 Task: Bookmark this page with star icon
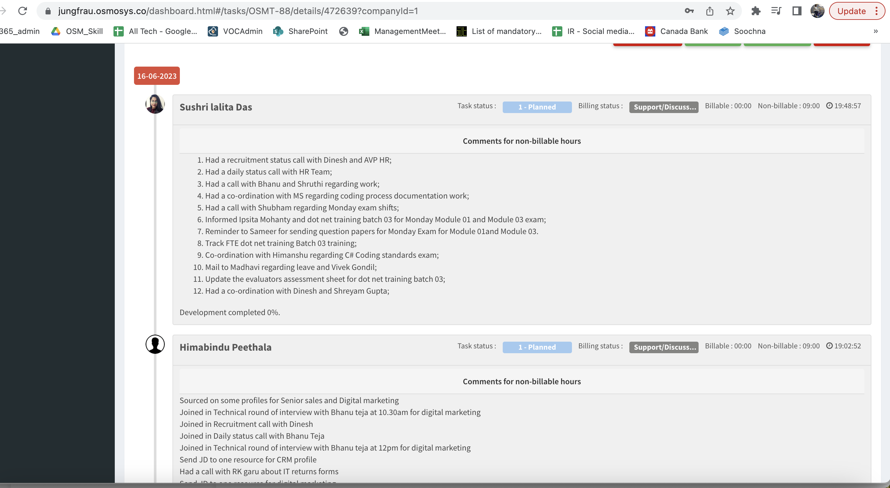(x=730, y=11)
